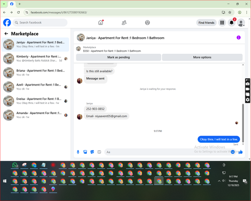251x201 pixels.
Task: Click the install app icon in address bar
Action: (223, 13)
